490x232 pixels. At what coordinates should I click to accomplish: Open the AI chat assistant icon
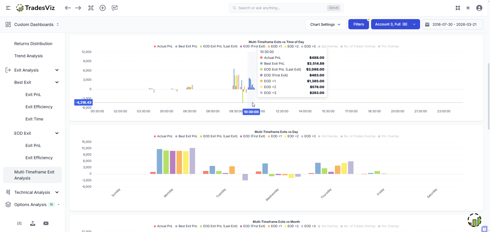pos(115,8)
